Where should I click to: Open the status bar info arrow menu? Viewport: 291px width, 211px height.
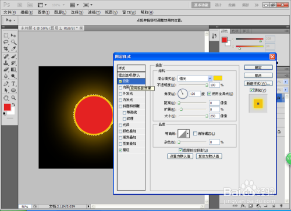tap(88, 206)
